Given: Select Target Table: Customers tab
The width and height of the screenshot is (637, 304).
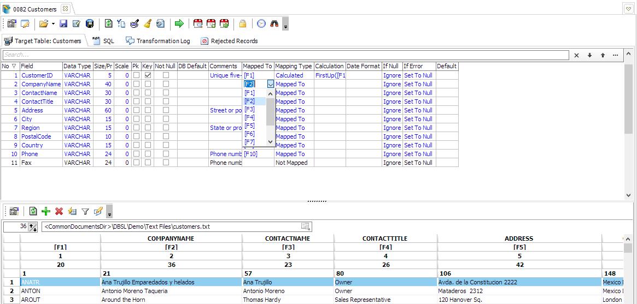Looking at the screenshot, I should [x=43, y=41].
